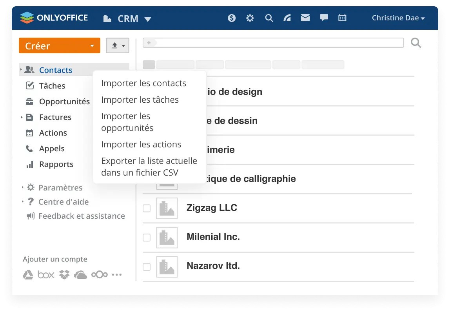Screen dimensions: 450x312
Task: Open the search icon in the top bar
Action: click(269, 18)
